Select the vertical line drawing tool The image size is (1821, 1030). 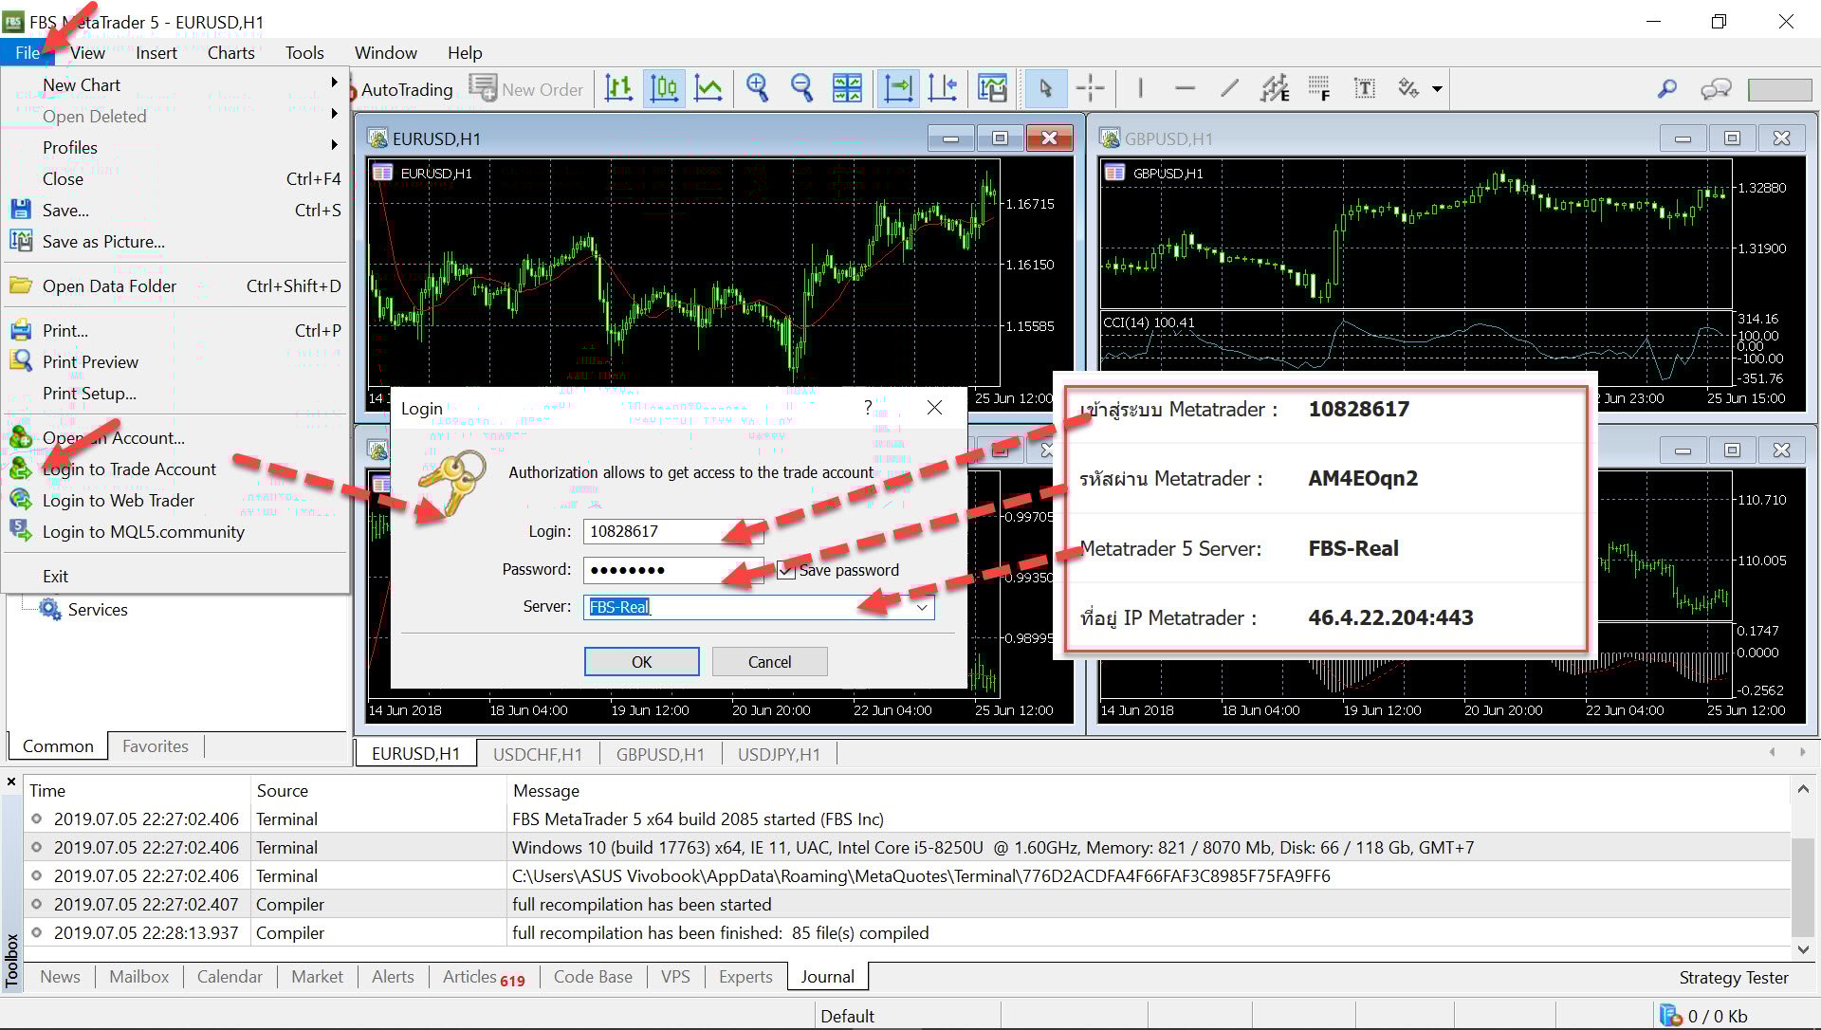(1139, 89)
